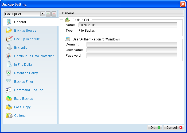Click the green add backup set icon

(x=48, y=14)
